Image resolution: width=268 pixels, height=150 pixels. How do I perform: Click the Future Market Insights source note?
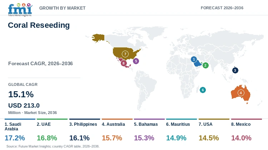click(x=53, y=146)
